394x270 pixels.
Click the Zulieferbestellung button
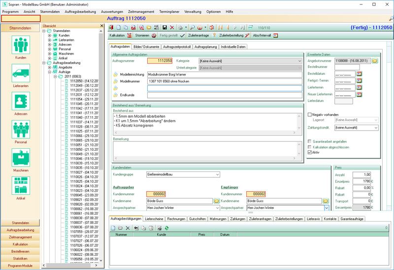point(234,35)
